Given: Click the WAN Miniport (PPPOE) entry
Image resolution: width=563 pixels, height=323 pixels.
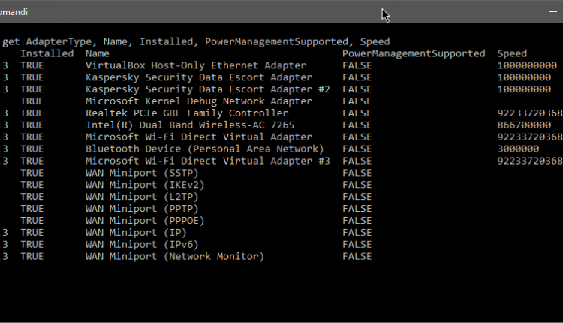Looking at the screenshot, I should 137,221.
